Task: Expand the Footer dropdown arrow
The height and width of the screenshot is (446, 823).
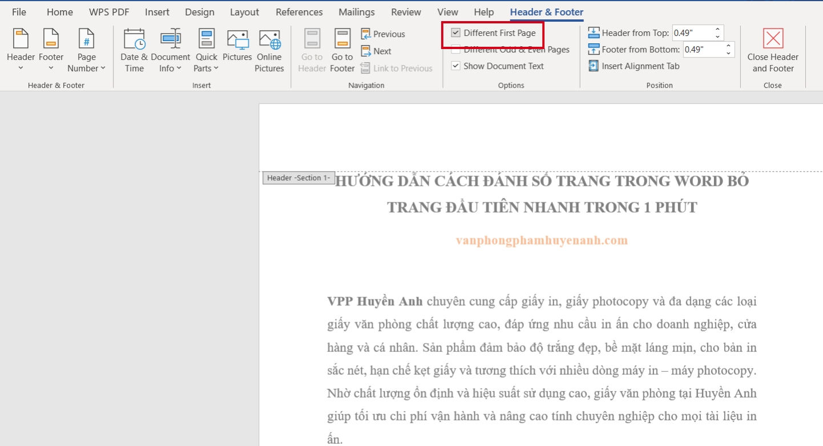Action: tap(51, 68)
